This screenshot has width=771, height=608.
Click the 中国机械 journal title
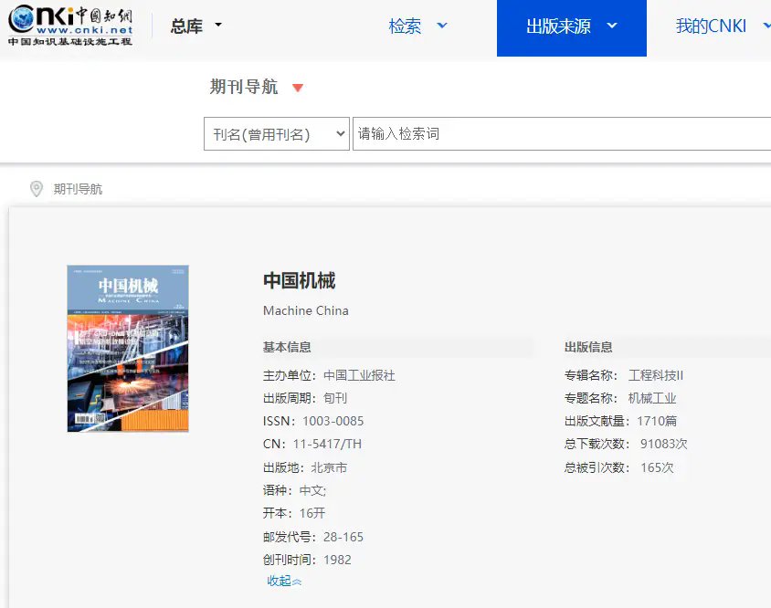(299, 280)
